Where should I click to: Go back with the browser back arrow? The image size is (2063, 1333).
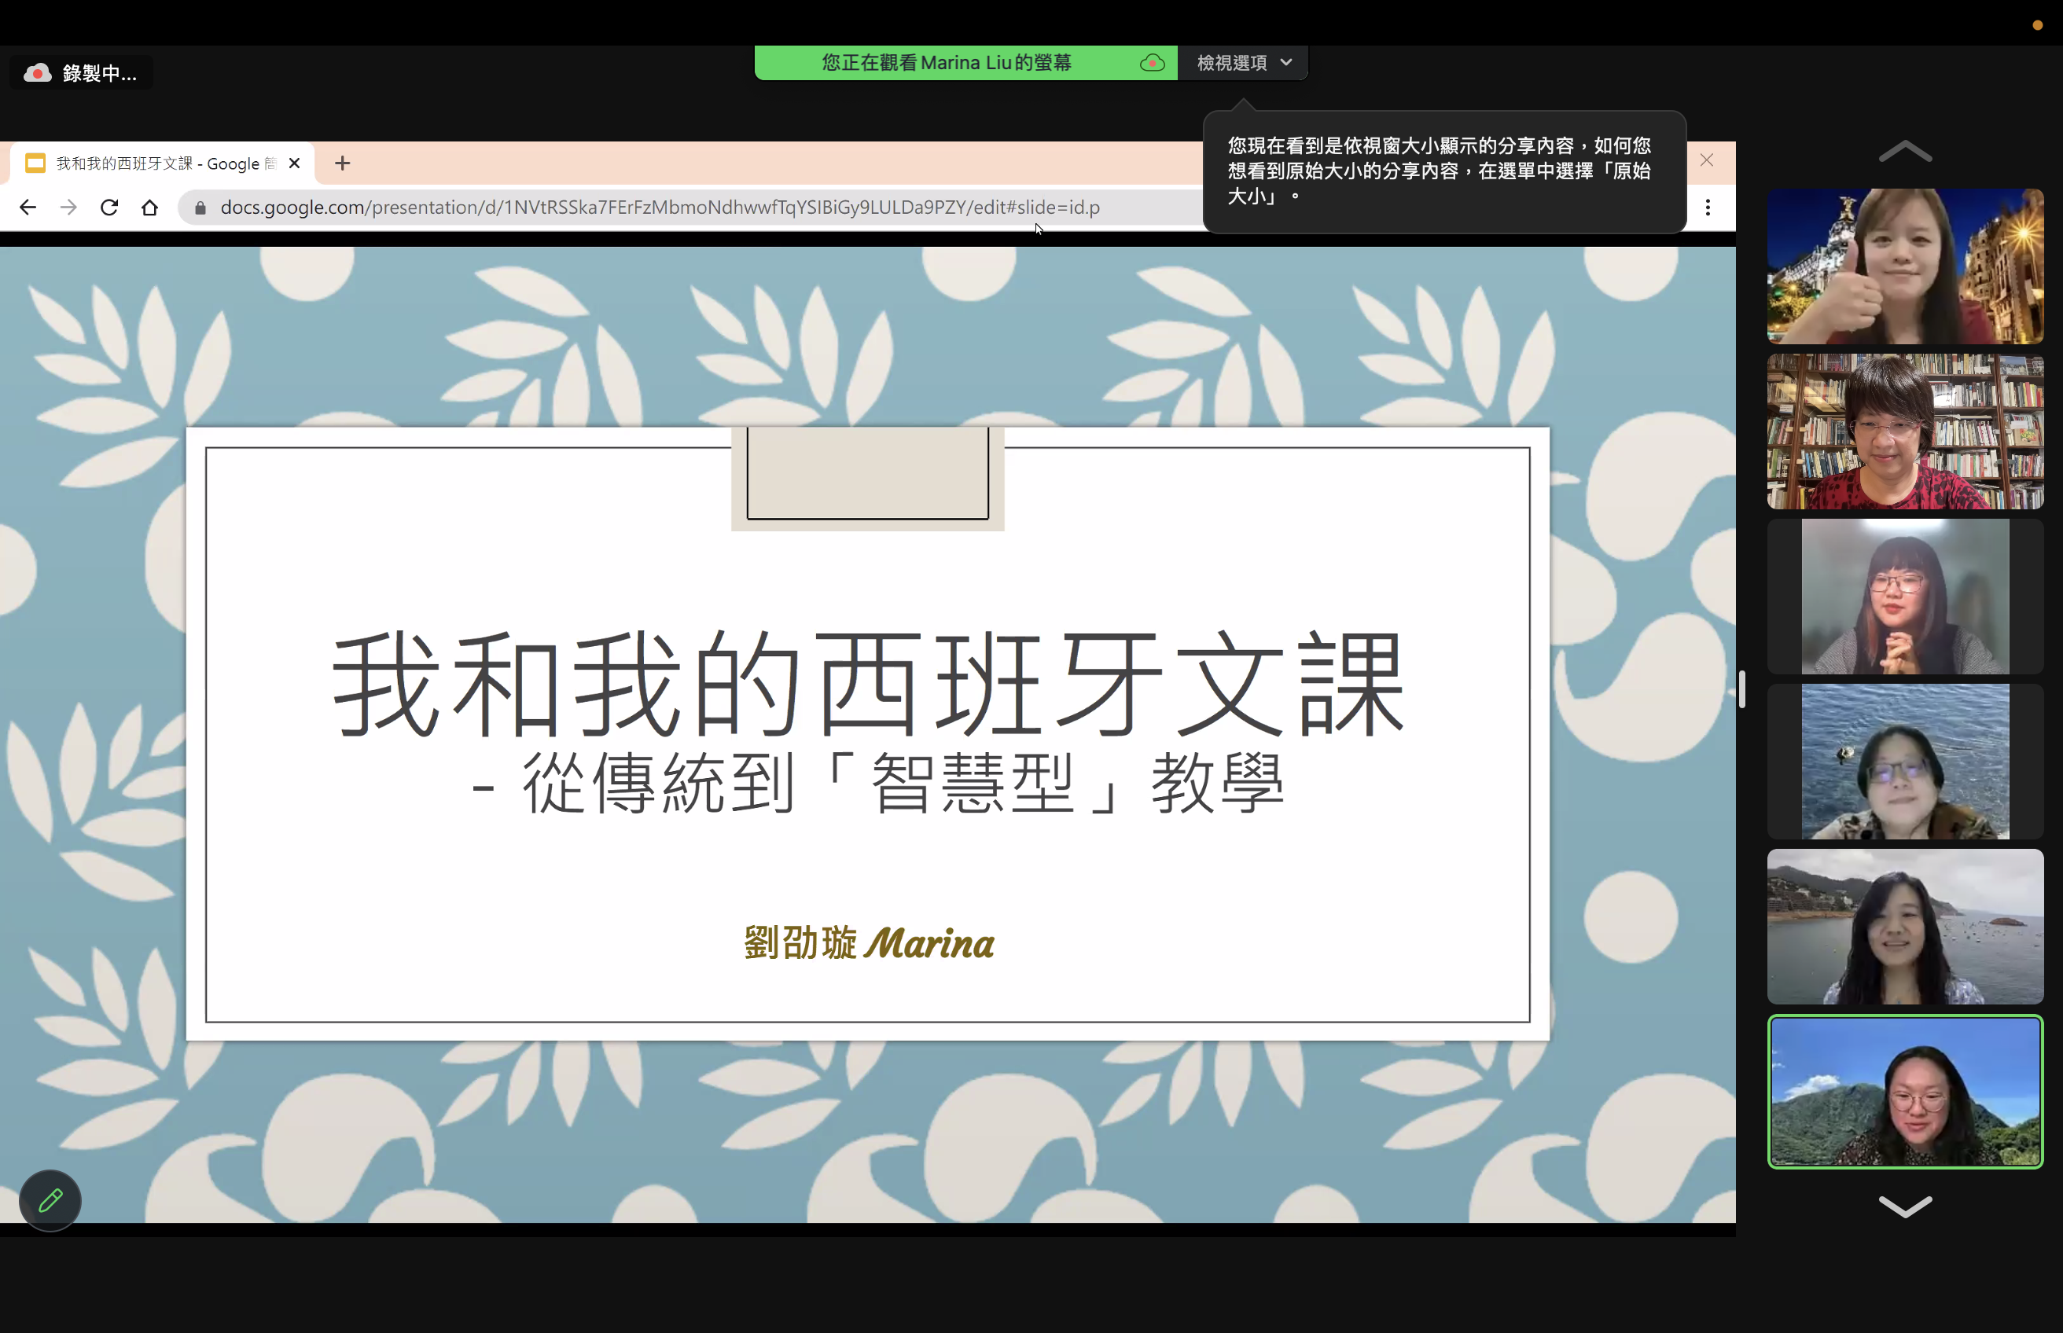point(28,207)
